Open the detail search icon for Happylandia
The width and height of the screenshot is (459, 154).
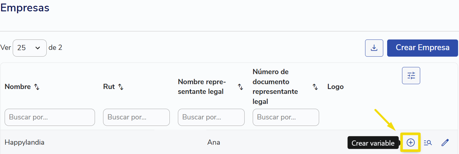tap(428, 143)
